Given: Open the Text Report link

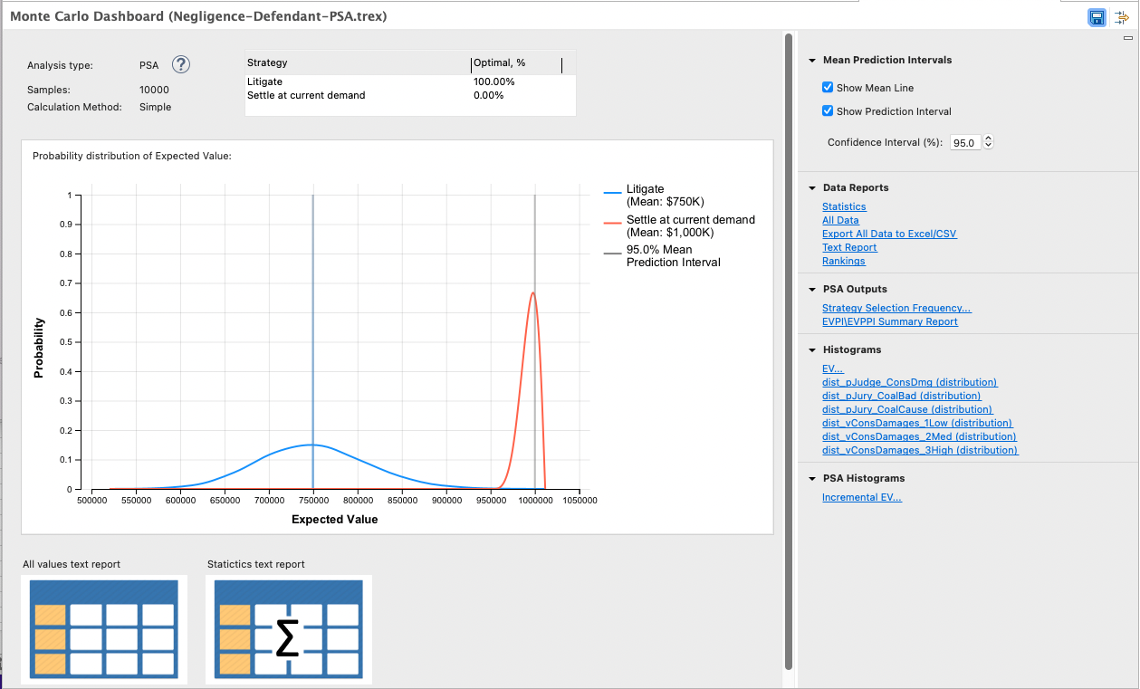Looking at the screenshot, I should [849, 247].
